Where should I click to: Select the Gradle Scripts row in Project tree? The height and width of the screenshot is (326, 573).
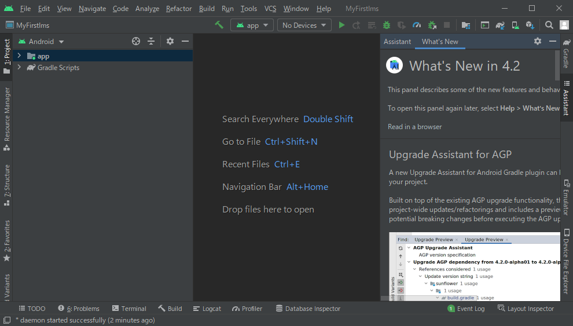point(102,67)
